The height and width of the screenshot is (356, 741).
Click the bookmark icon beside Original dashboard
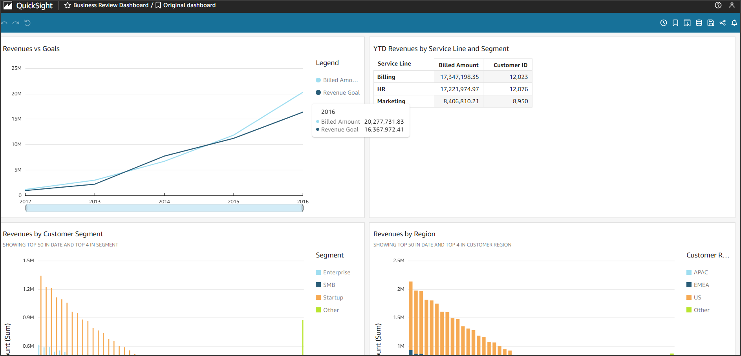(x=158, y=5)
